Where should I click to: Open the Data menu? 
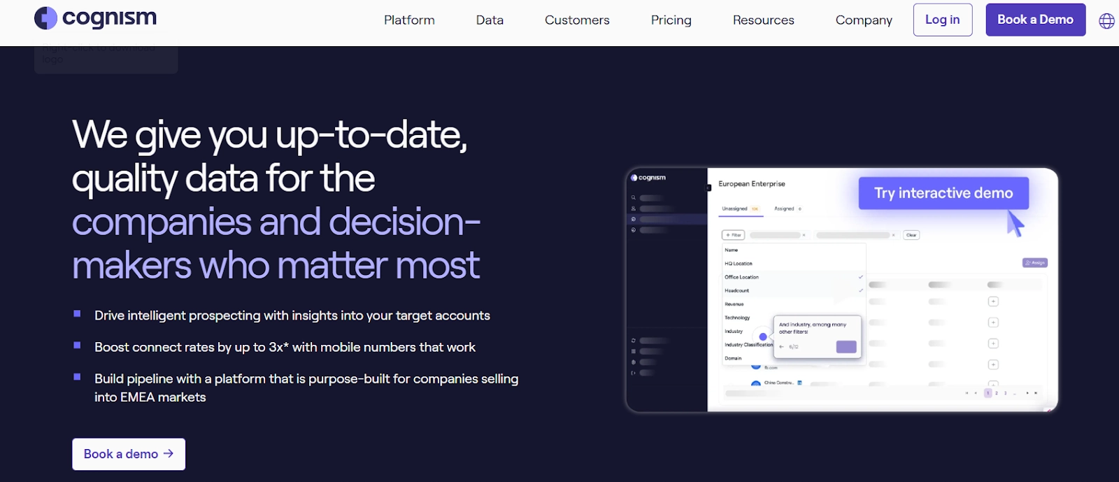[x=490, y=20]
